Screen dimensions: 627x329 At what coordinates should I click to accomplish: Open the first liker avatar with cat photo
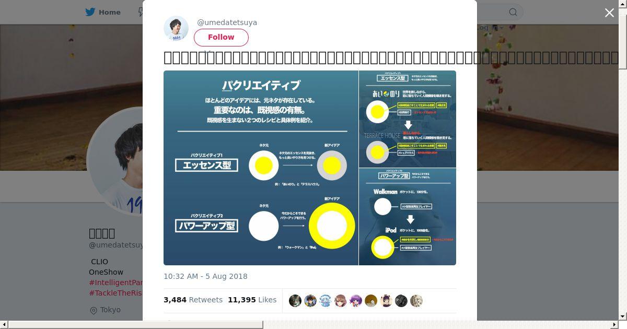click(295, 301)
